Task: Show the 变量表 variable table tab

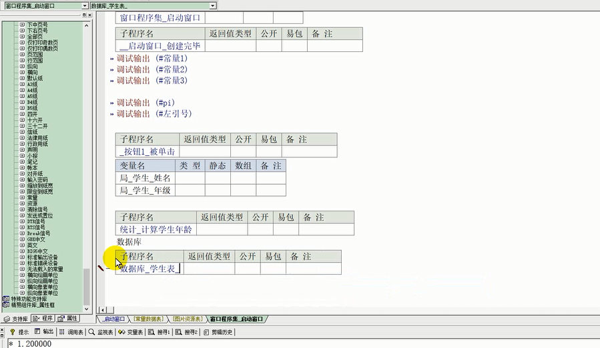Action: coord(131,331)
